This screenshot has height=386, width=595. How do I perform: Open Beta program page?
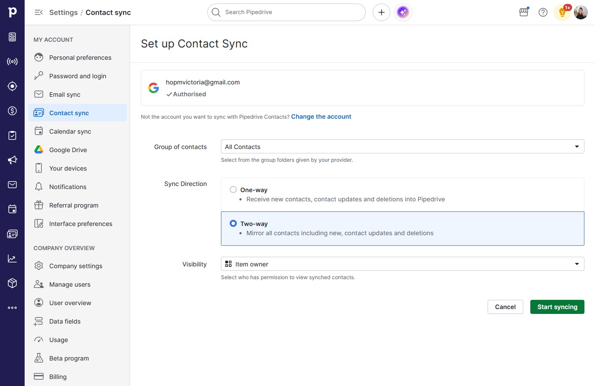point(77,358)
